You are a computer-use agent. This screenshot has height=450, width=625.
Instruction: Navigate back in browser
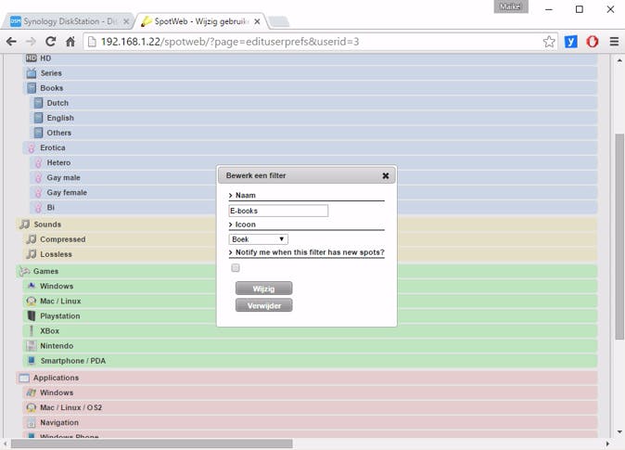pyautogui.click(x=11, y=42)
